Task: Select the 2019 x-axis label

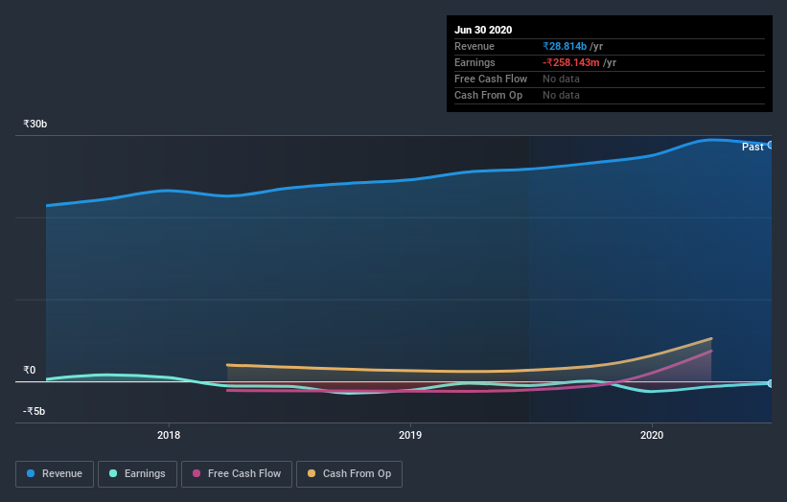Action: [x=410, y=435]
